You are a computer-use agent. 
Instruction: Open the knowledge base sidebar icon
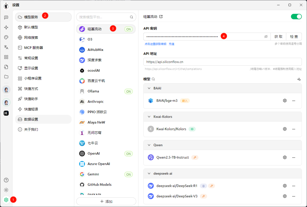(x=6, y=67)
